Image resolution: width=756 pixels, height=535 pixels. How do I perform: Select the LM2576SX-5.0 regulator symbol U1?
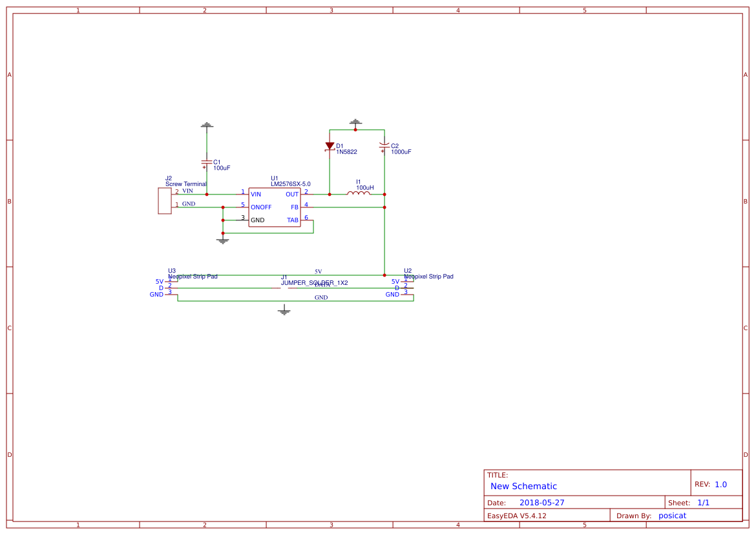274,207
